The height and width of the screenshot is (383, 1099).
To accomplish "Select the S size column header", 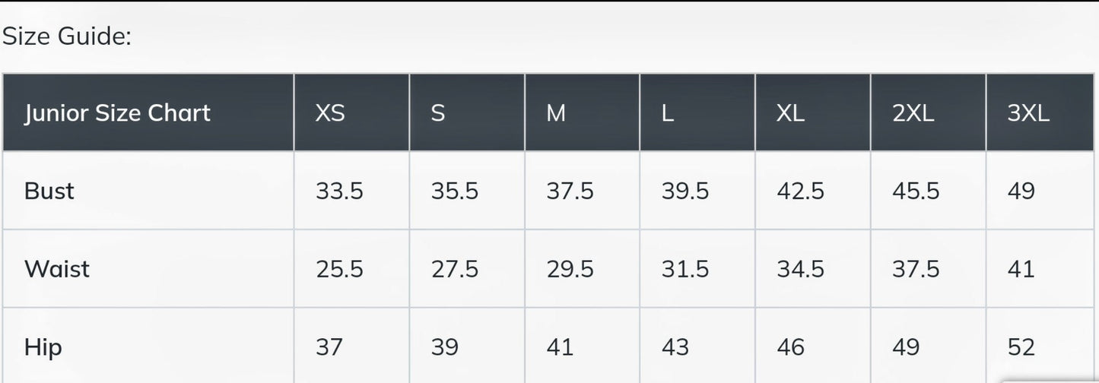I will 437,113.
